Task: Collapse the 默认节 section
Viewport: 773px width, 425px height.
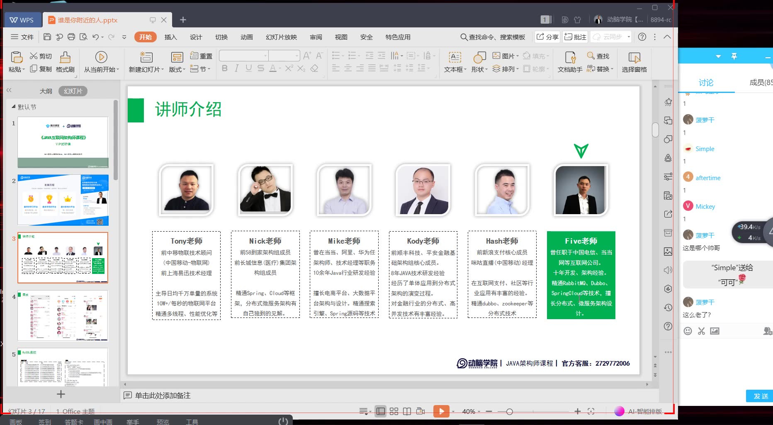Action: (x=13, y=107)
